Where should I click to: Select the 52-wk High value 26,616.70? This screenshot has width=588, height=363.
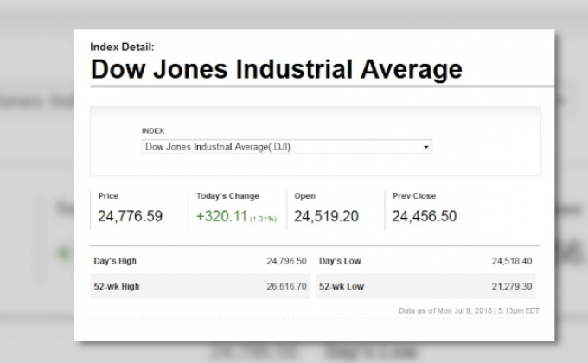click(286, 286)
